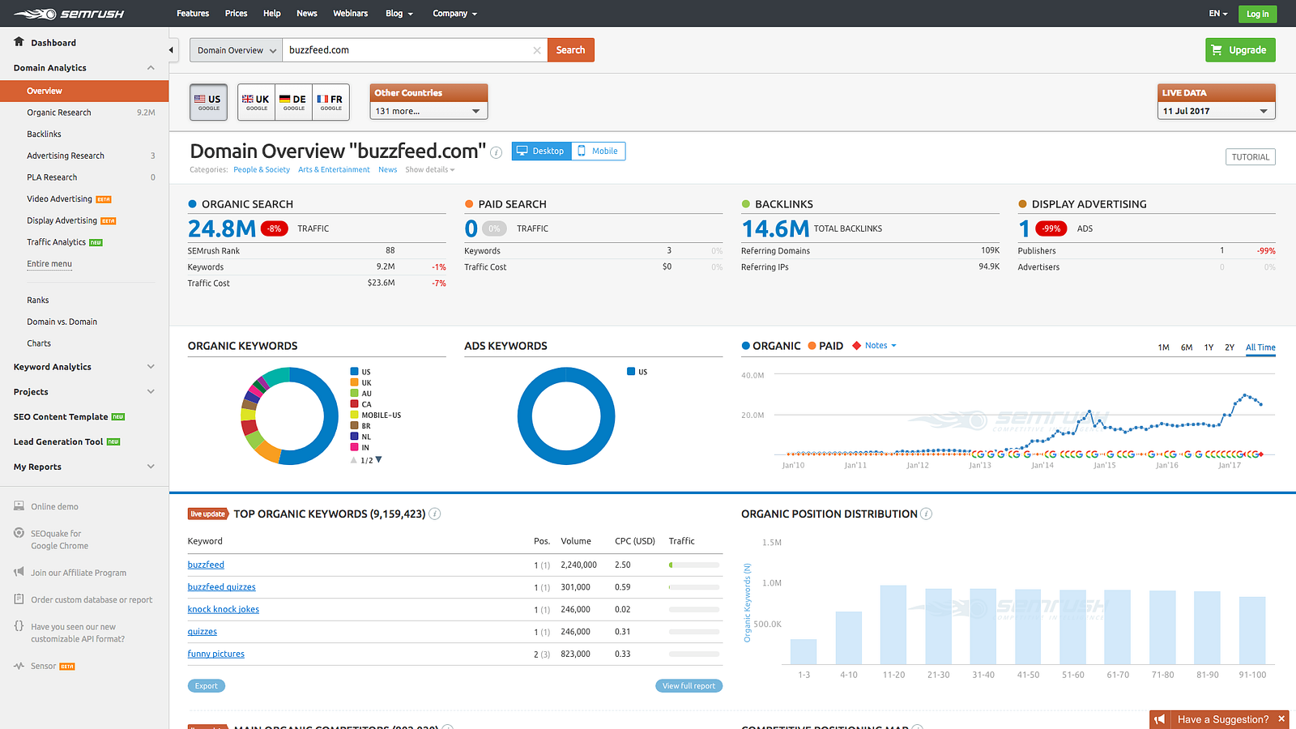Open Dashboard home icon
This screenshot has height=729, width=1296.
(19, 41)
